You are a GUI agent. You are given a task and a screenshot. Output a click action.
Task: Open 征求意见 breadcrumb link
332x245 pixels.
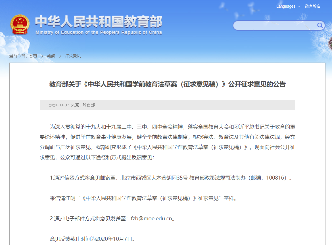coord(73,56)
